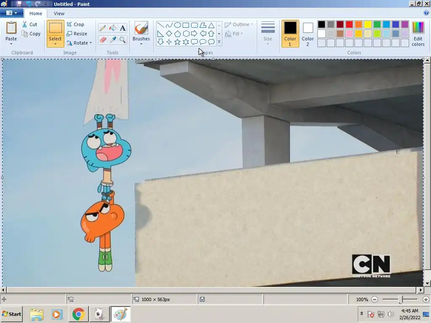
Task: Choose the Six-point star shape
Action: pos(186,42)
